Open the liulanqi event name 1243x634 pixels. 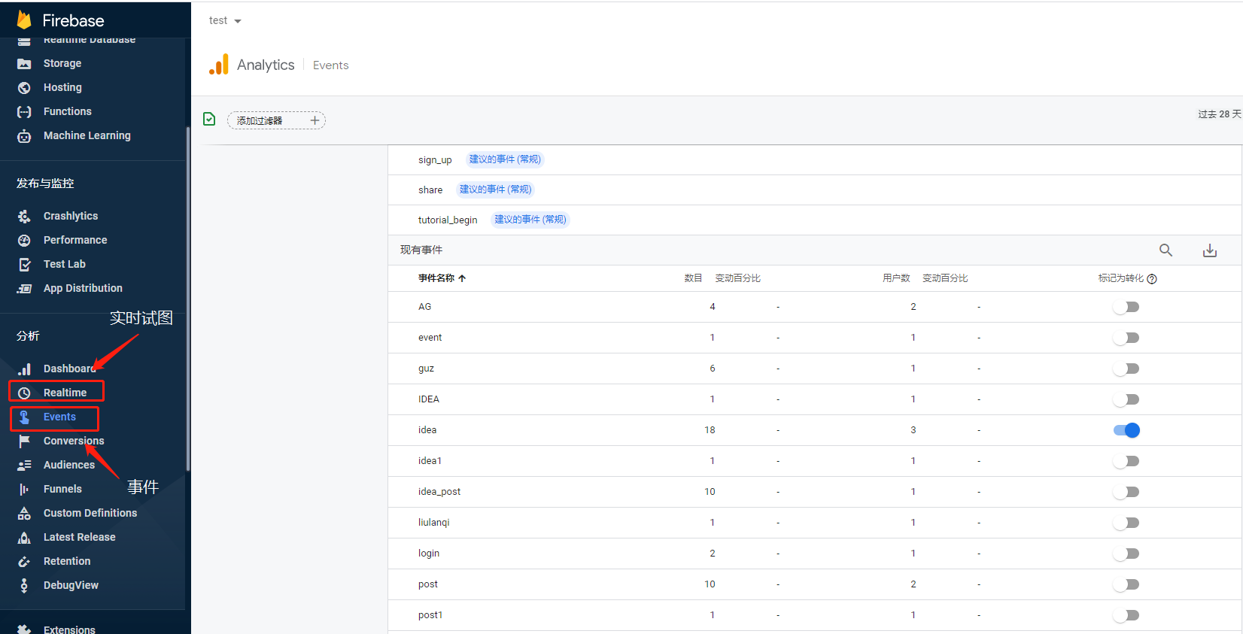coord(434,523)
